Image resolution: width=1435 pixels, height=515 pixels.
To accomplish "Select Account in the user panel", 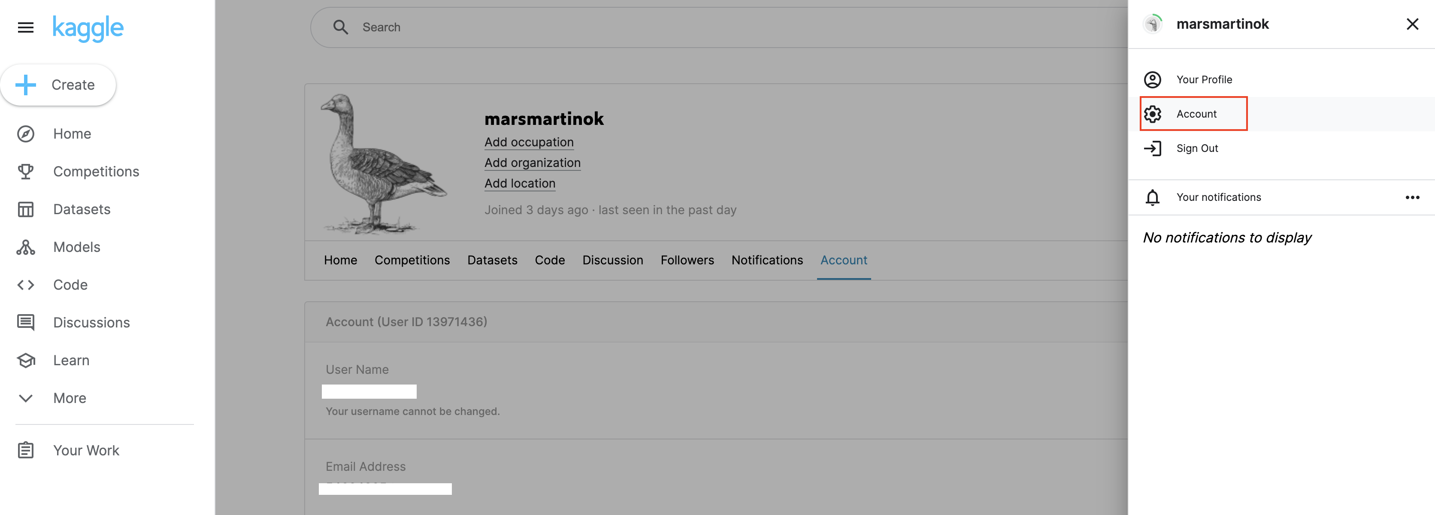I will click(1196, 114).
